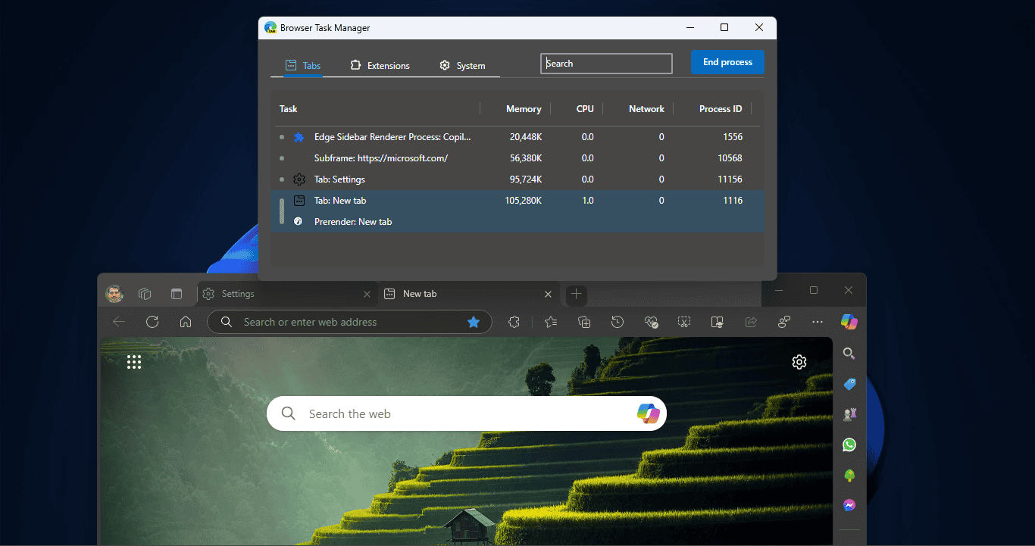Select Tab: Settings process row

517,179
